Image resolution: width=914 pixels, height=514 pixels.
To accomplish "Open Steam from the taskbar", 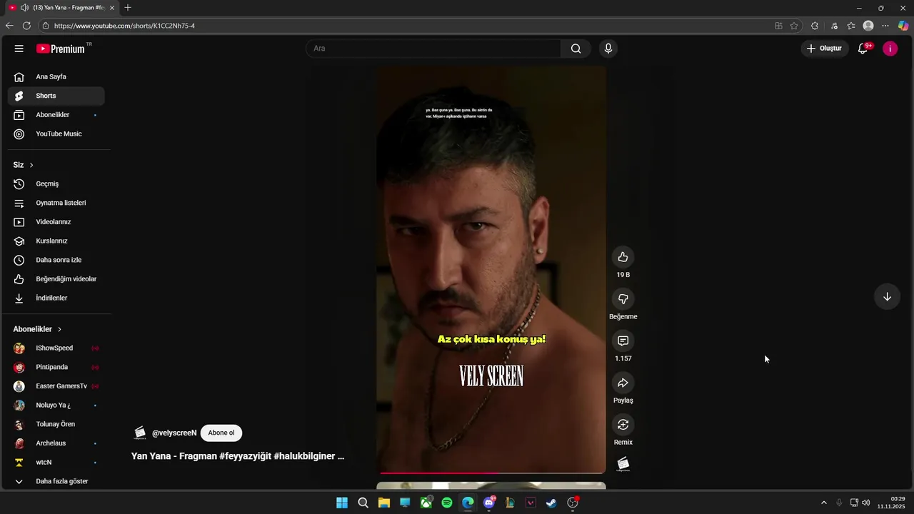I will (x=551, y=503).
